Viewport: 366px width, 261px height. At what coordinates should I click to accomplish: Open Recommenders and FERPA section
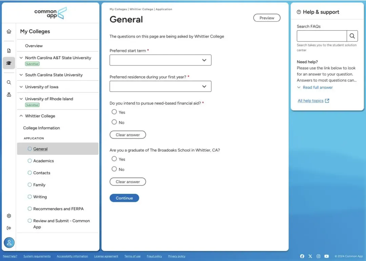[x=58, y=209]
